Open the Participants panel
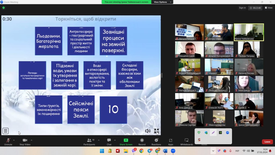This screenshot has width=275, height=155. [89, 140]
